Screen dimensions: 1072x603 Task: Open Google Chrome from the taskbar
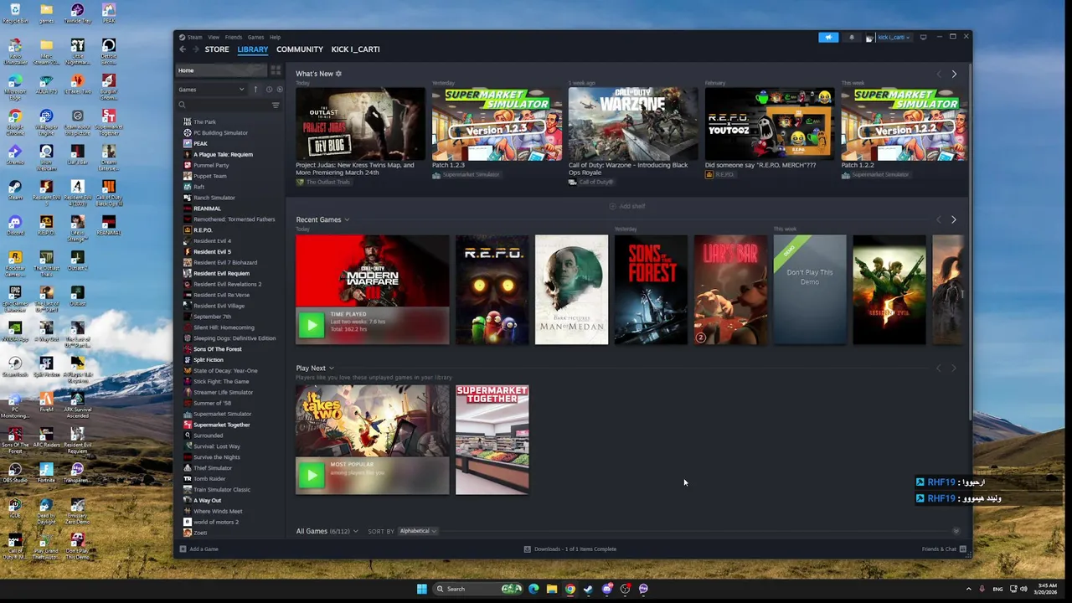[570, 589]
